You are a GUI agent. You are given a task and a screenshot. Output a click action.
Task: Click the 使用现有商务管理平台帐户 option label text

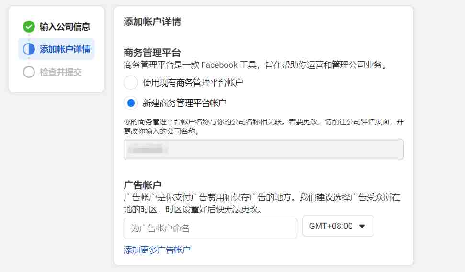pyautogui.click(x=193, y=83)
